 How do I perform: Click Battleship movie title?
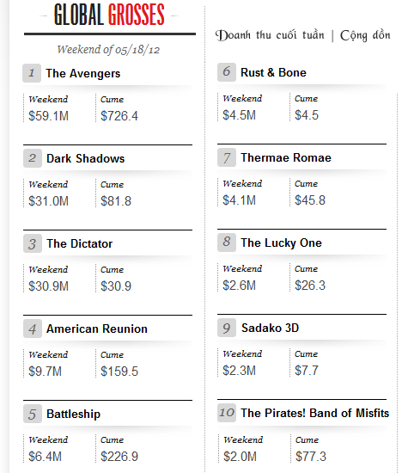(73, 415)
